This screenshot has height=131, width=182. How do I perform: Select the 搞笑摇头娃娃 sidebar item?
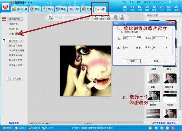[x=16, y=45]
